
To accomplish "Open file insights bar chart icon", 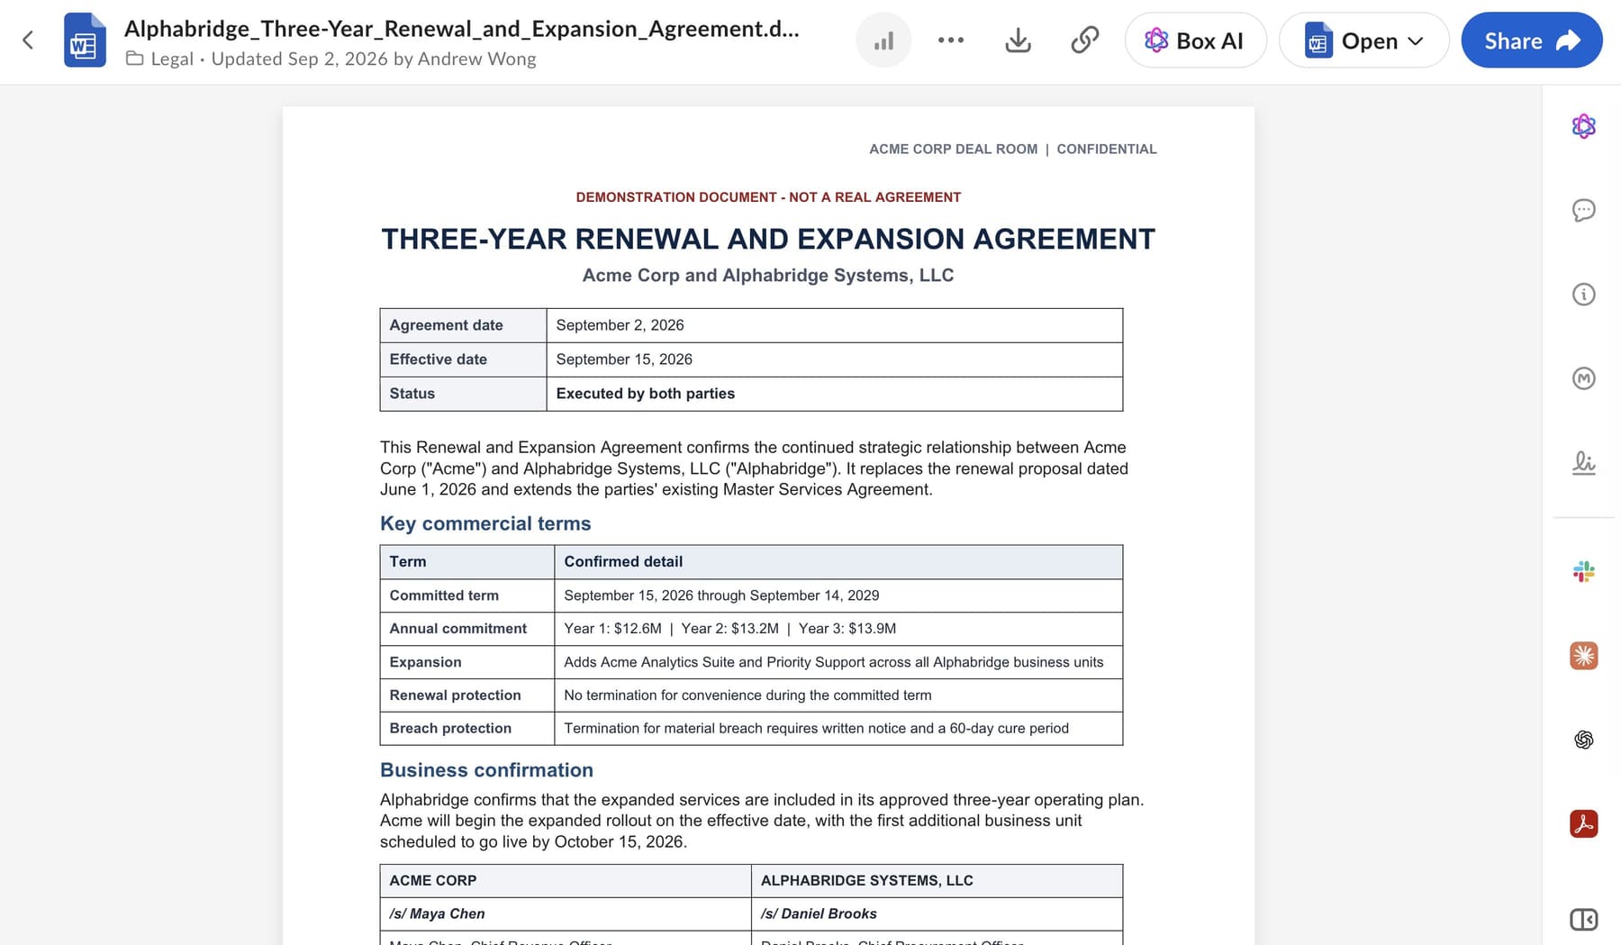I will [883, 41].
